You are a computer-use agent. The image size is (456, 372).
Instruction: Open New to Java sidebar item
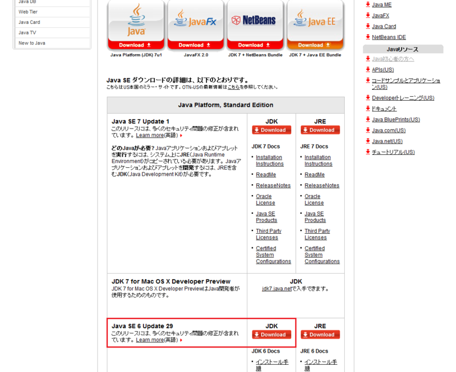[52, 43]
